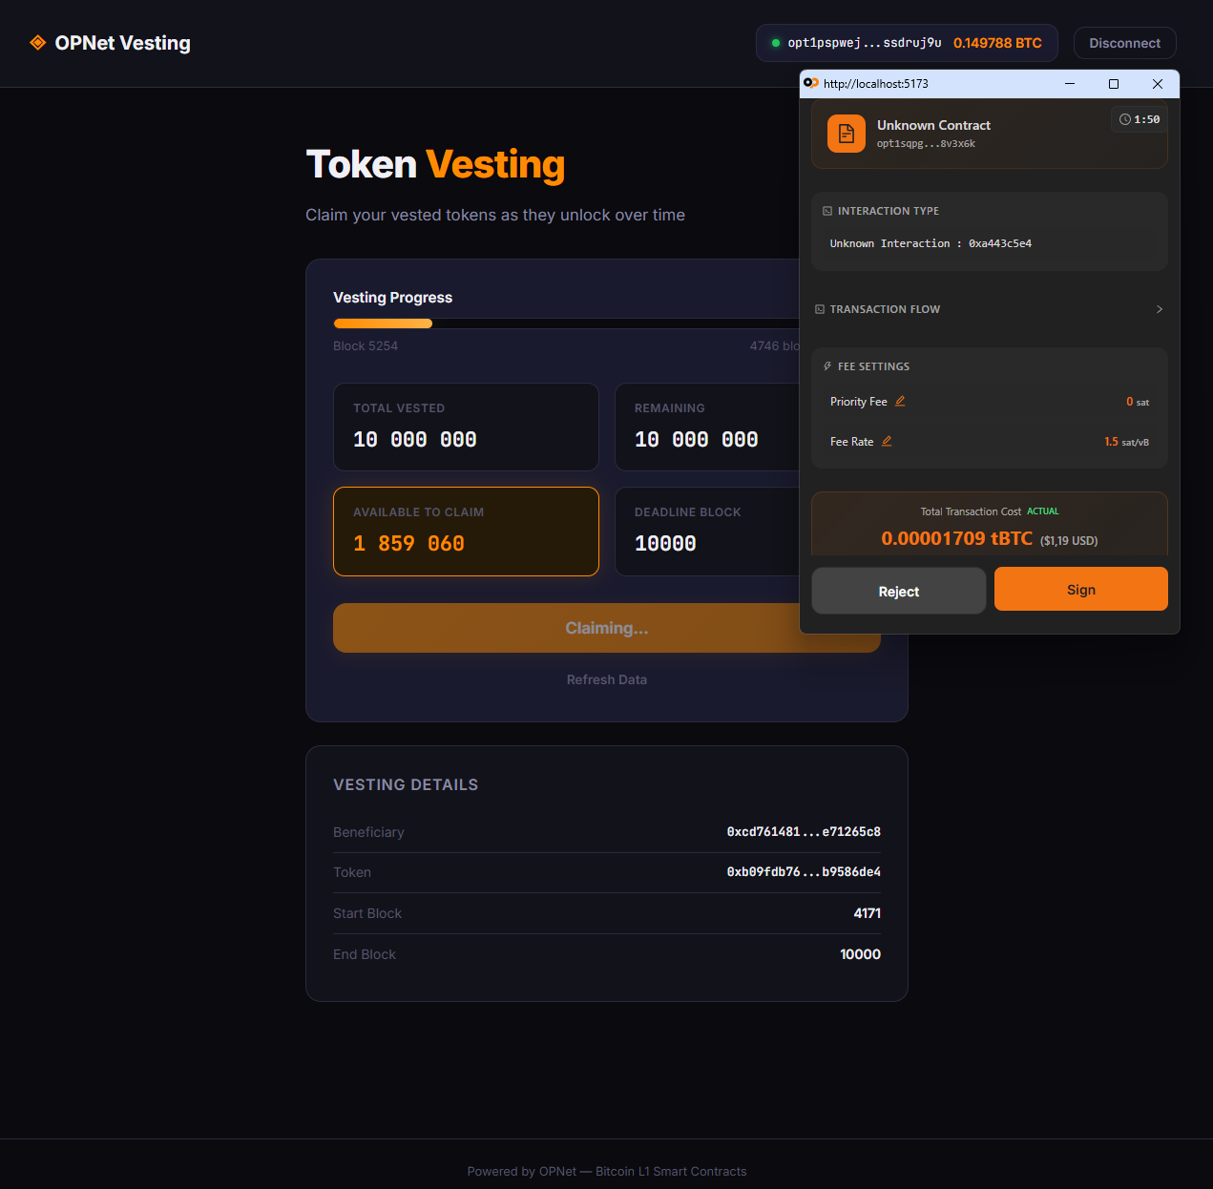The height and width of the screenshot is (1189, 1213).
Task: Click the wallet favicon in the popup title bar
Action: coord(811,83)
